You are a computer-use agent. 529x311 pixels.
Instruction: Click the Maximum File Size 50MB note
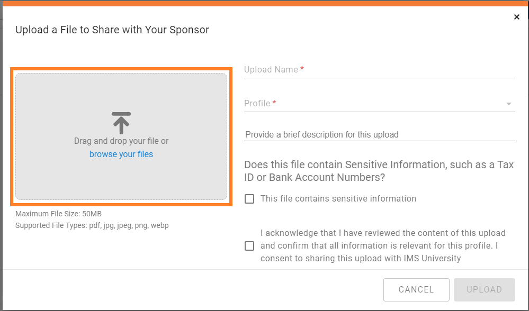coord(58,214)
